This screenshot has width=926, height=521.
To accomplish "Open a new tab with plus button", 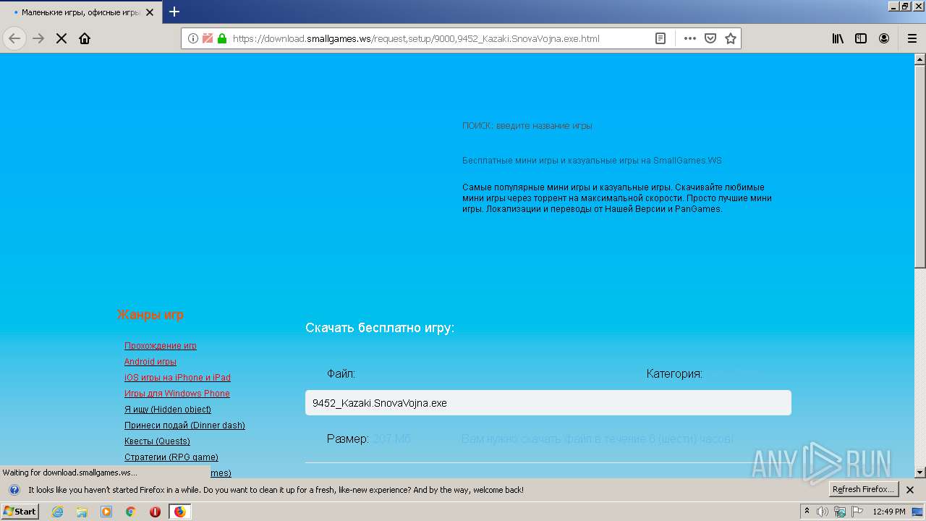I will tap(174, 12).
